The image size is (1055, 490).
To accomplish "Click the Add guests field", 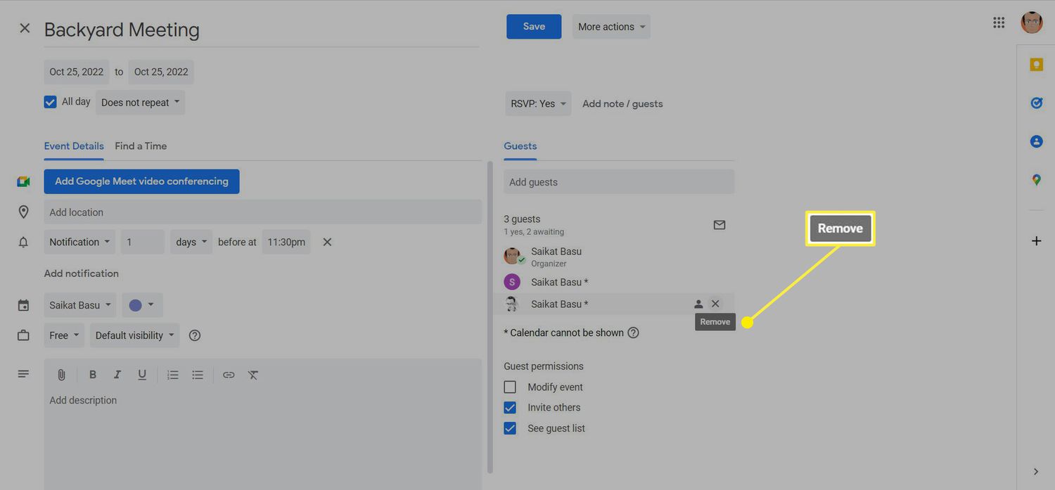I will tap(619, 182).
